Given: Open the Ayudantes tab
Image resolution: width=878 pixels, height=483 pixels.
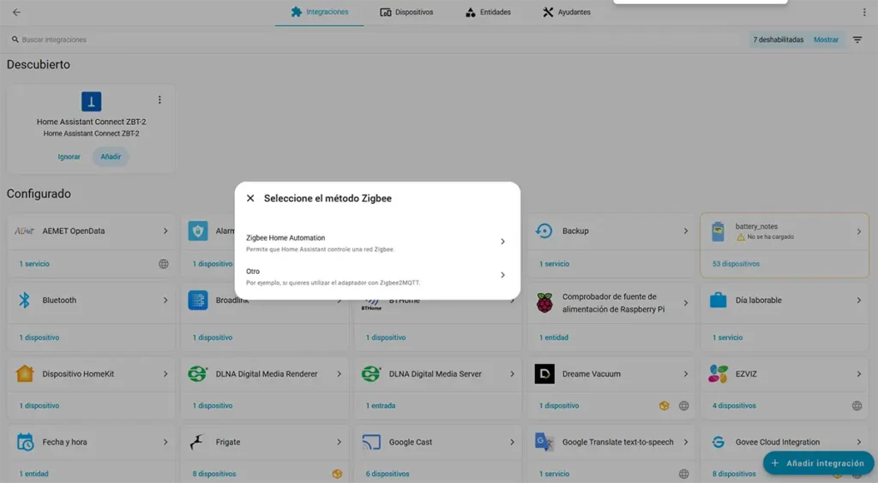Looking at the screenshot, I should pos(566,12).
